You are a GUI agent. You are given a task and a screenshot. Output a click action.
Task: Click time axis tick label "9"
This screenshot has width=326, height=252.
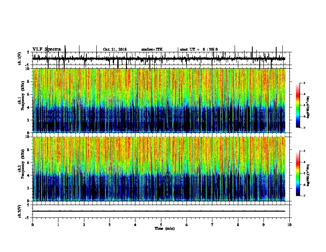263,224
